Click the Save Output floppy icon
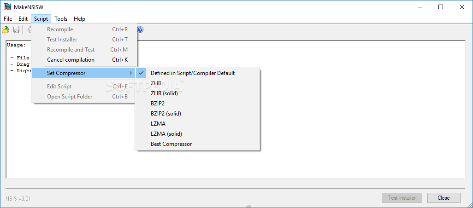 pyautogui.click(x=16, y=29)
